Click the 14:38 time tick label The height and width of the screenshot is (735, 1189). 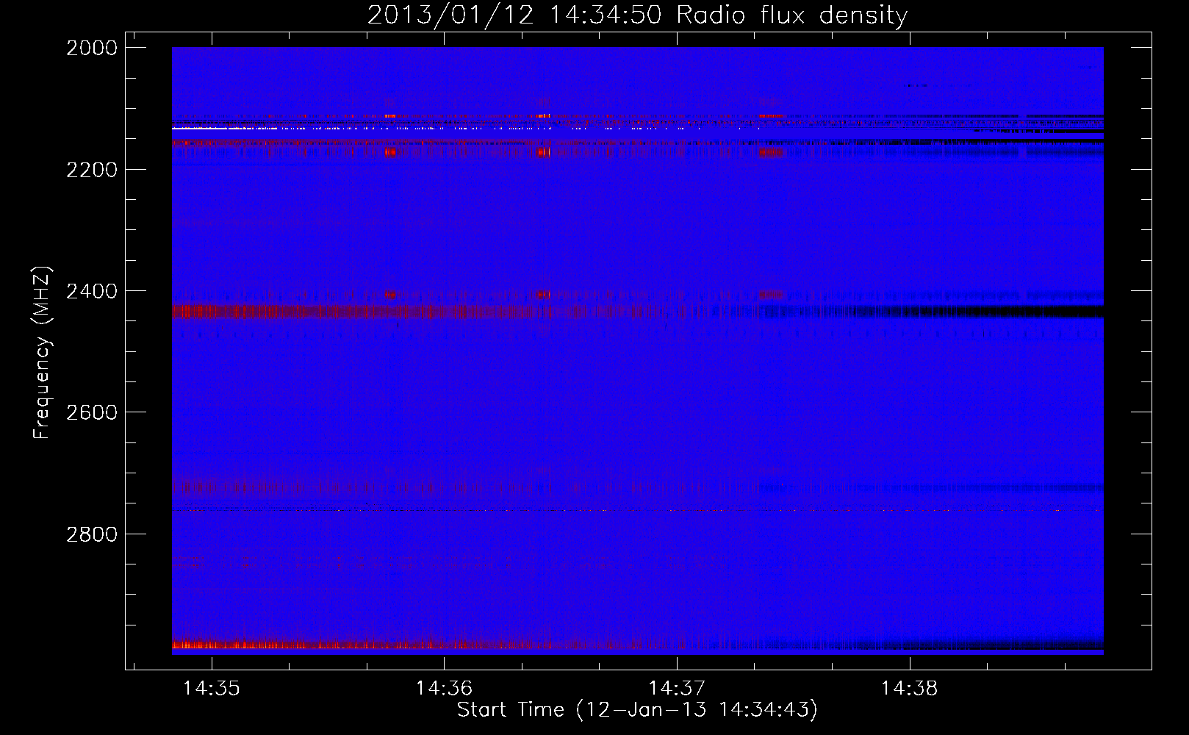[910, 689]
